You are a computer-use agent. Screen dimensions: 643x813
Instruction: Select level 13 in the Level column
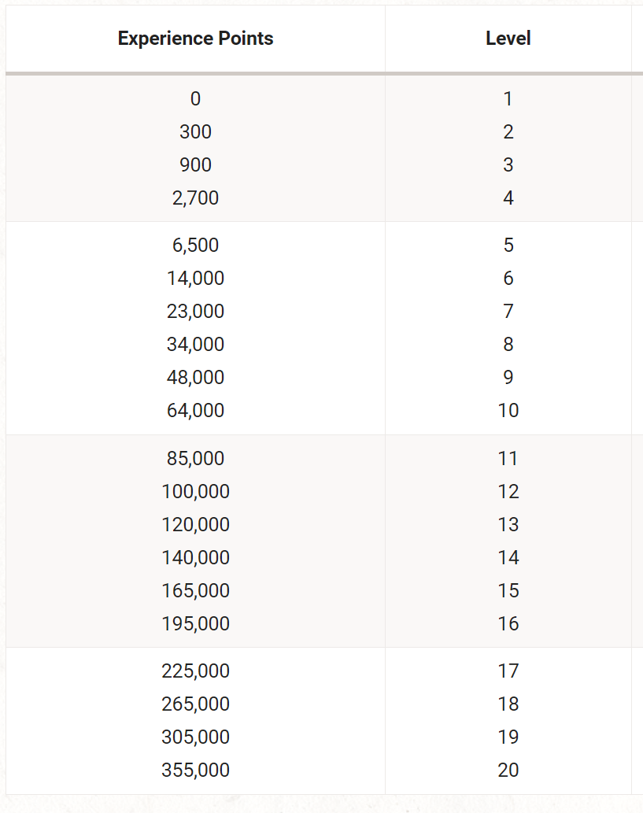click(x=508, y=525)
